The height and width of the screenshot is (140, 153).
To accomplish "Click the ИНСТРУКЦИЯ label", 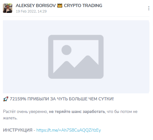I will click(x=18, y=130).
